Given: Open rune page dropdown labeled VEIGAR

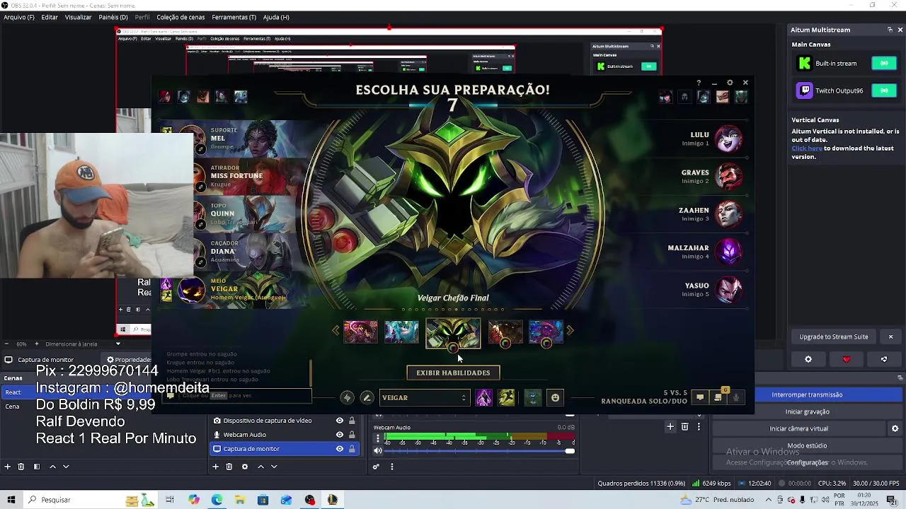Looking at the screenshot, I should pos(425,398).
